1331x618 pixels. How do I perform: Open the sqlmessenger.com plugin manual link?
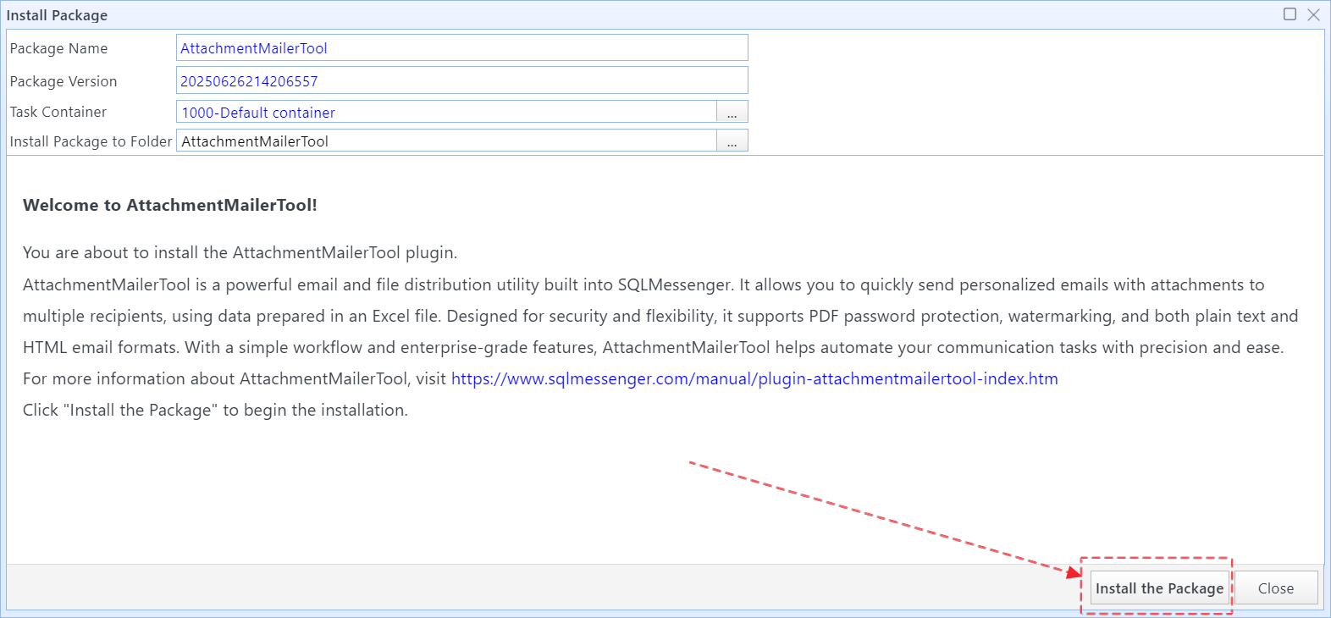(754, 378)
